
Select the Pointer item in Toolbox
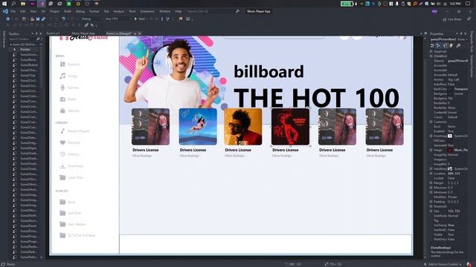pos(26,50)
